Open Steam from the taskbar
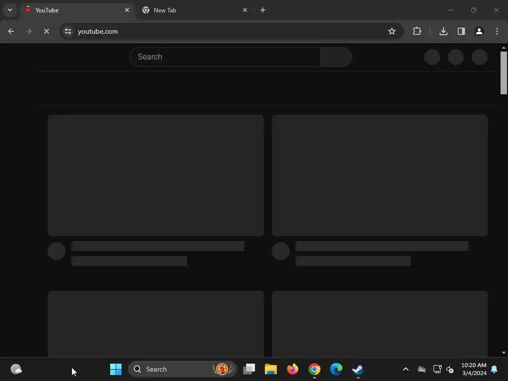The width and height of the screenshot is (508, 381). click(358, 369)
